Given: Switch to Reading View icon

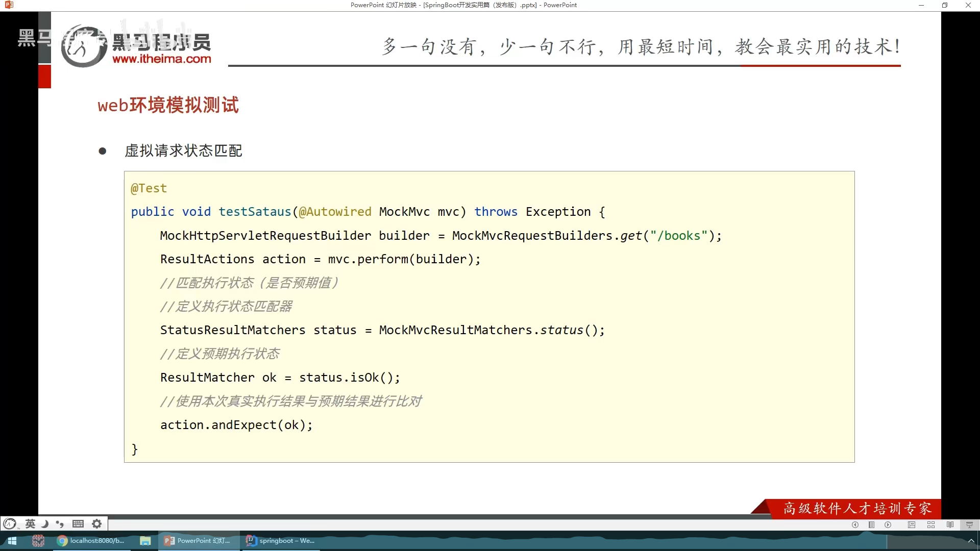Looking at the screenshot, I should click(x=950, y=525).
